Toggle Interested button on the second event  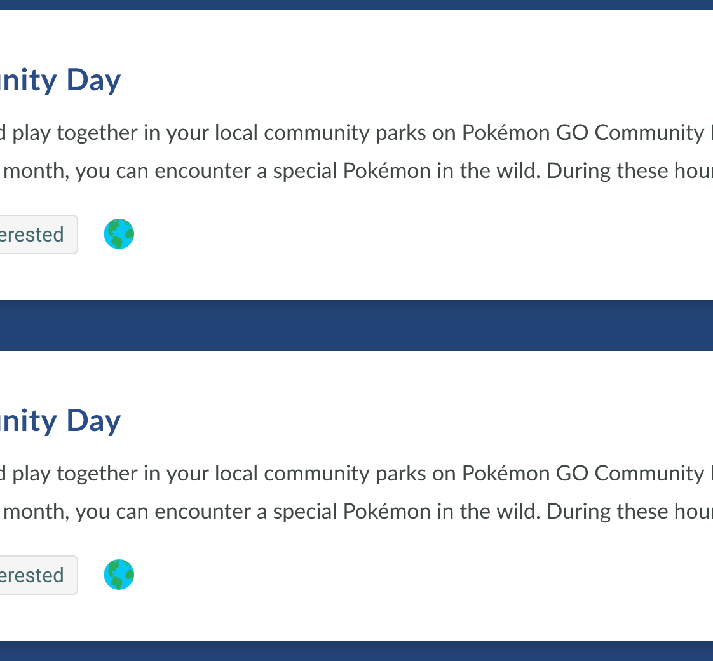pyautogui.click(x=35, y=575)
